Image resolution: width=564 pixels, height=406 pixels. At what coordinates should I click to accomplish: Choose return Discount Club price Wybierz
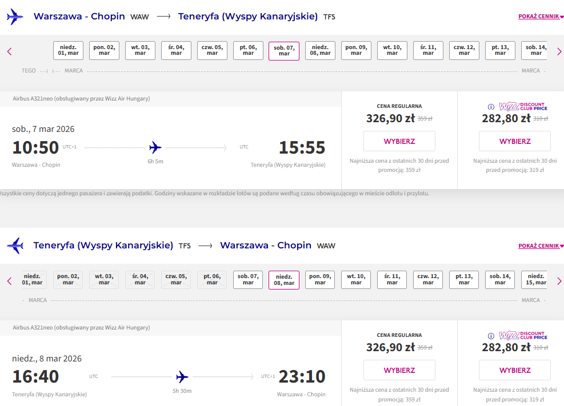(515, 370)
